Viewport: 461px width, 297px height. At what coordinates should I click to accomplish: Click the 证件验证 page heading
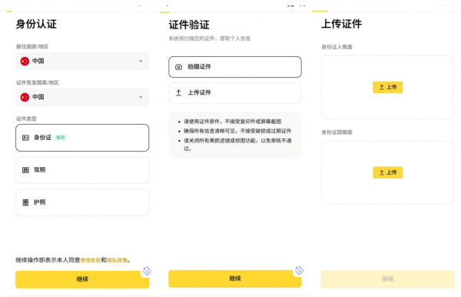(189, 25)
